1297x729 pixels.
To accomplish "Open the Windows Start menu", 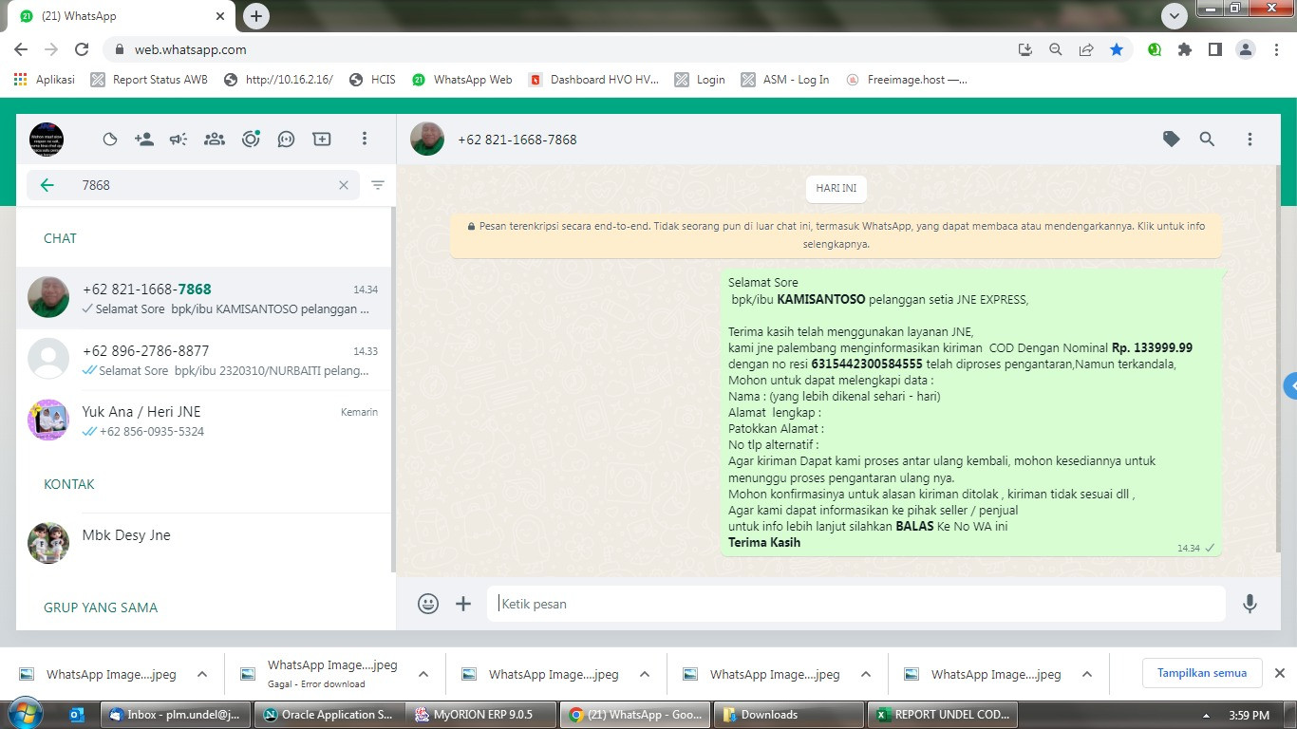I will [x=25, y=714].
